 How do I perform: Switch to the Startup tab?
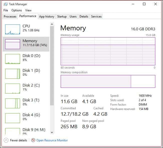62,16
